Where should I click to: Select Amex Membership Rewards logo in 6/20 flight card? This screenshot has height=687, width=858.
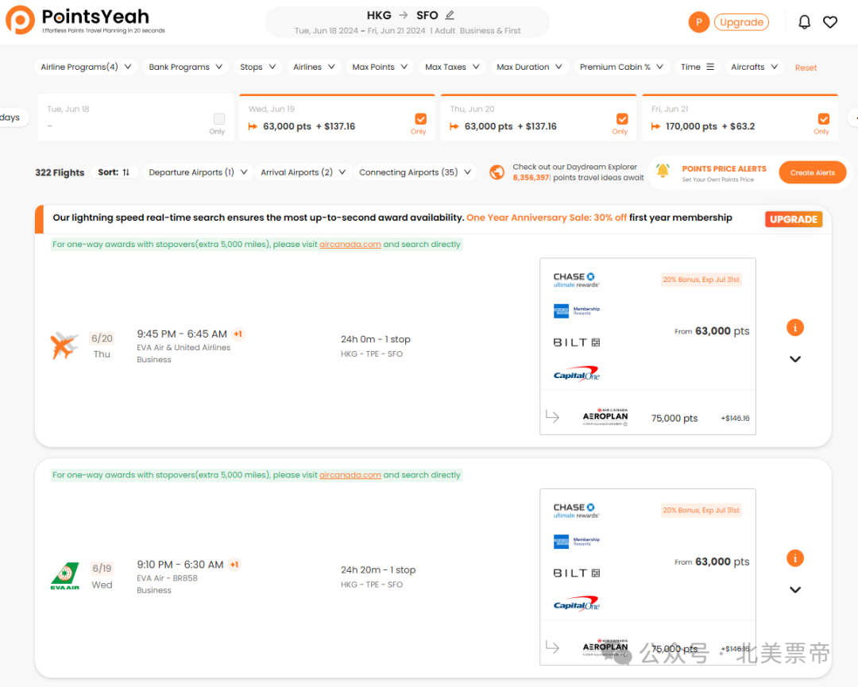[x=576, y=311]
